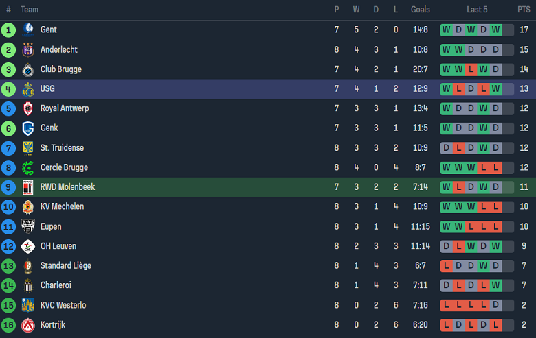Click the Team column header

click(x=30, y=10)
